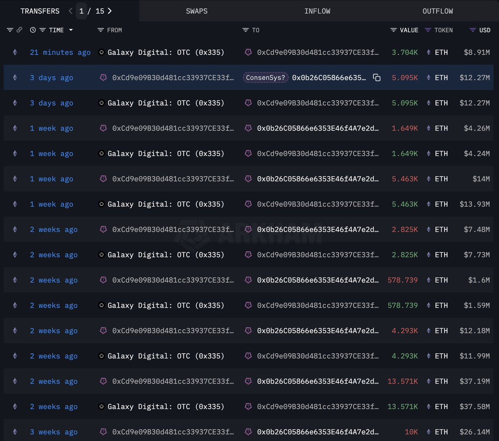Switch to the OUTFLOW tab
Screen dimensions: 499x441
click(x=437, y=11)
